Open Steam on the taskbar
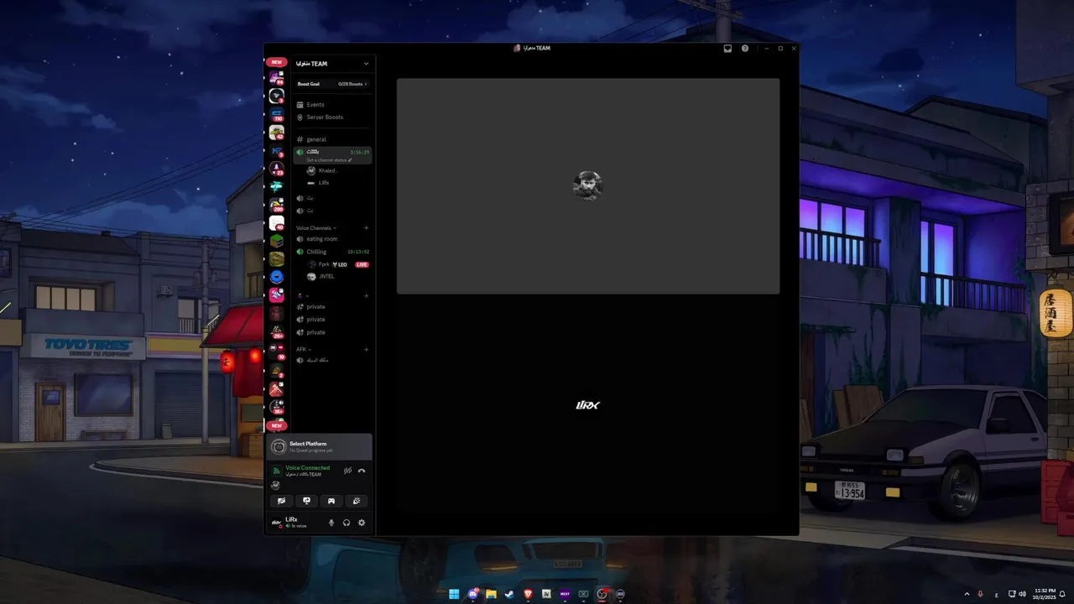 (x=509, y=594)
